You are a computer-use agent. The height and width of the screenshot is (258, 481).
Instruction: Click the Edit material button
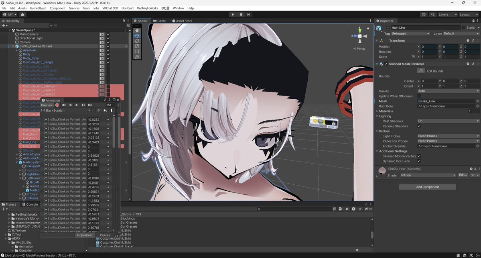[463, 175]
